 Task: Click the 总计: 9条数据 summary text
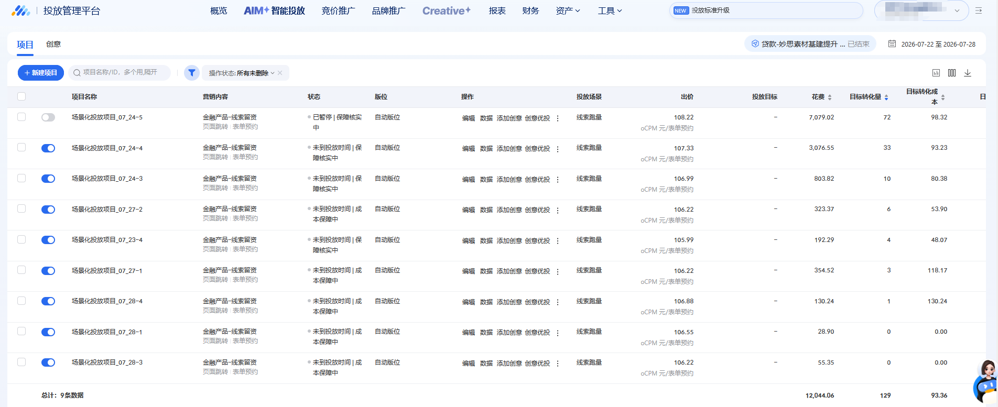pyautogui.click(x=62, y=395)
